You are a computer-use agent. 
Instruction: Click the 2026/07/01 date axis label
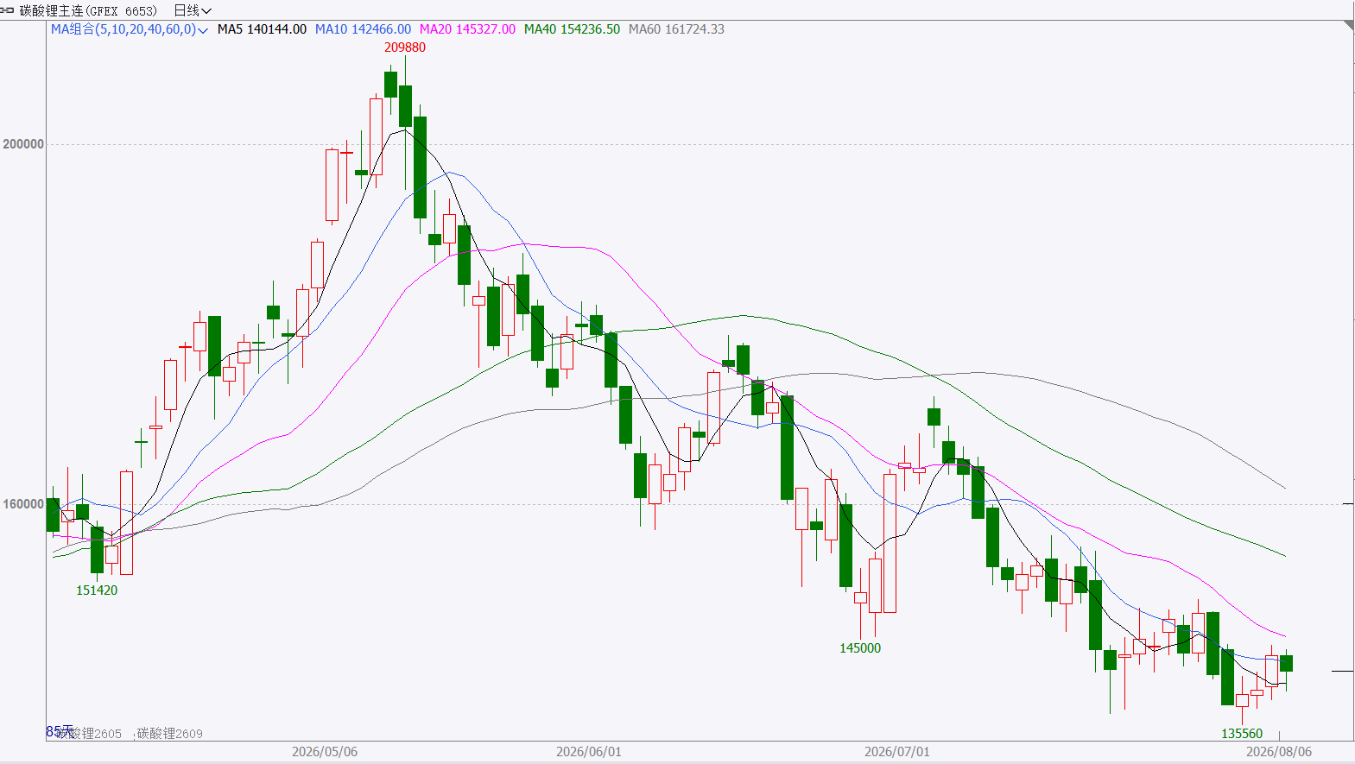click(x=897, y=752)
